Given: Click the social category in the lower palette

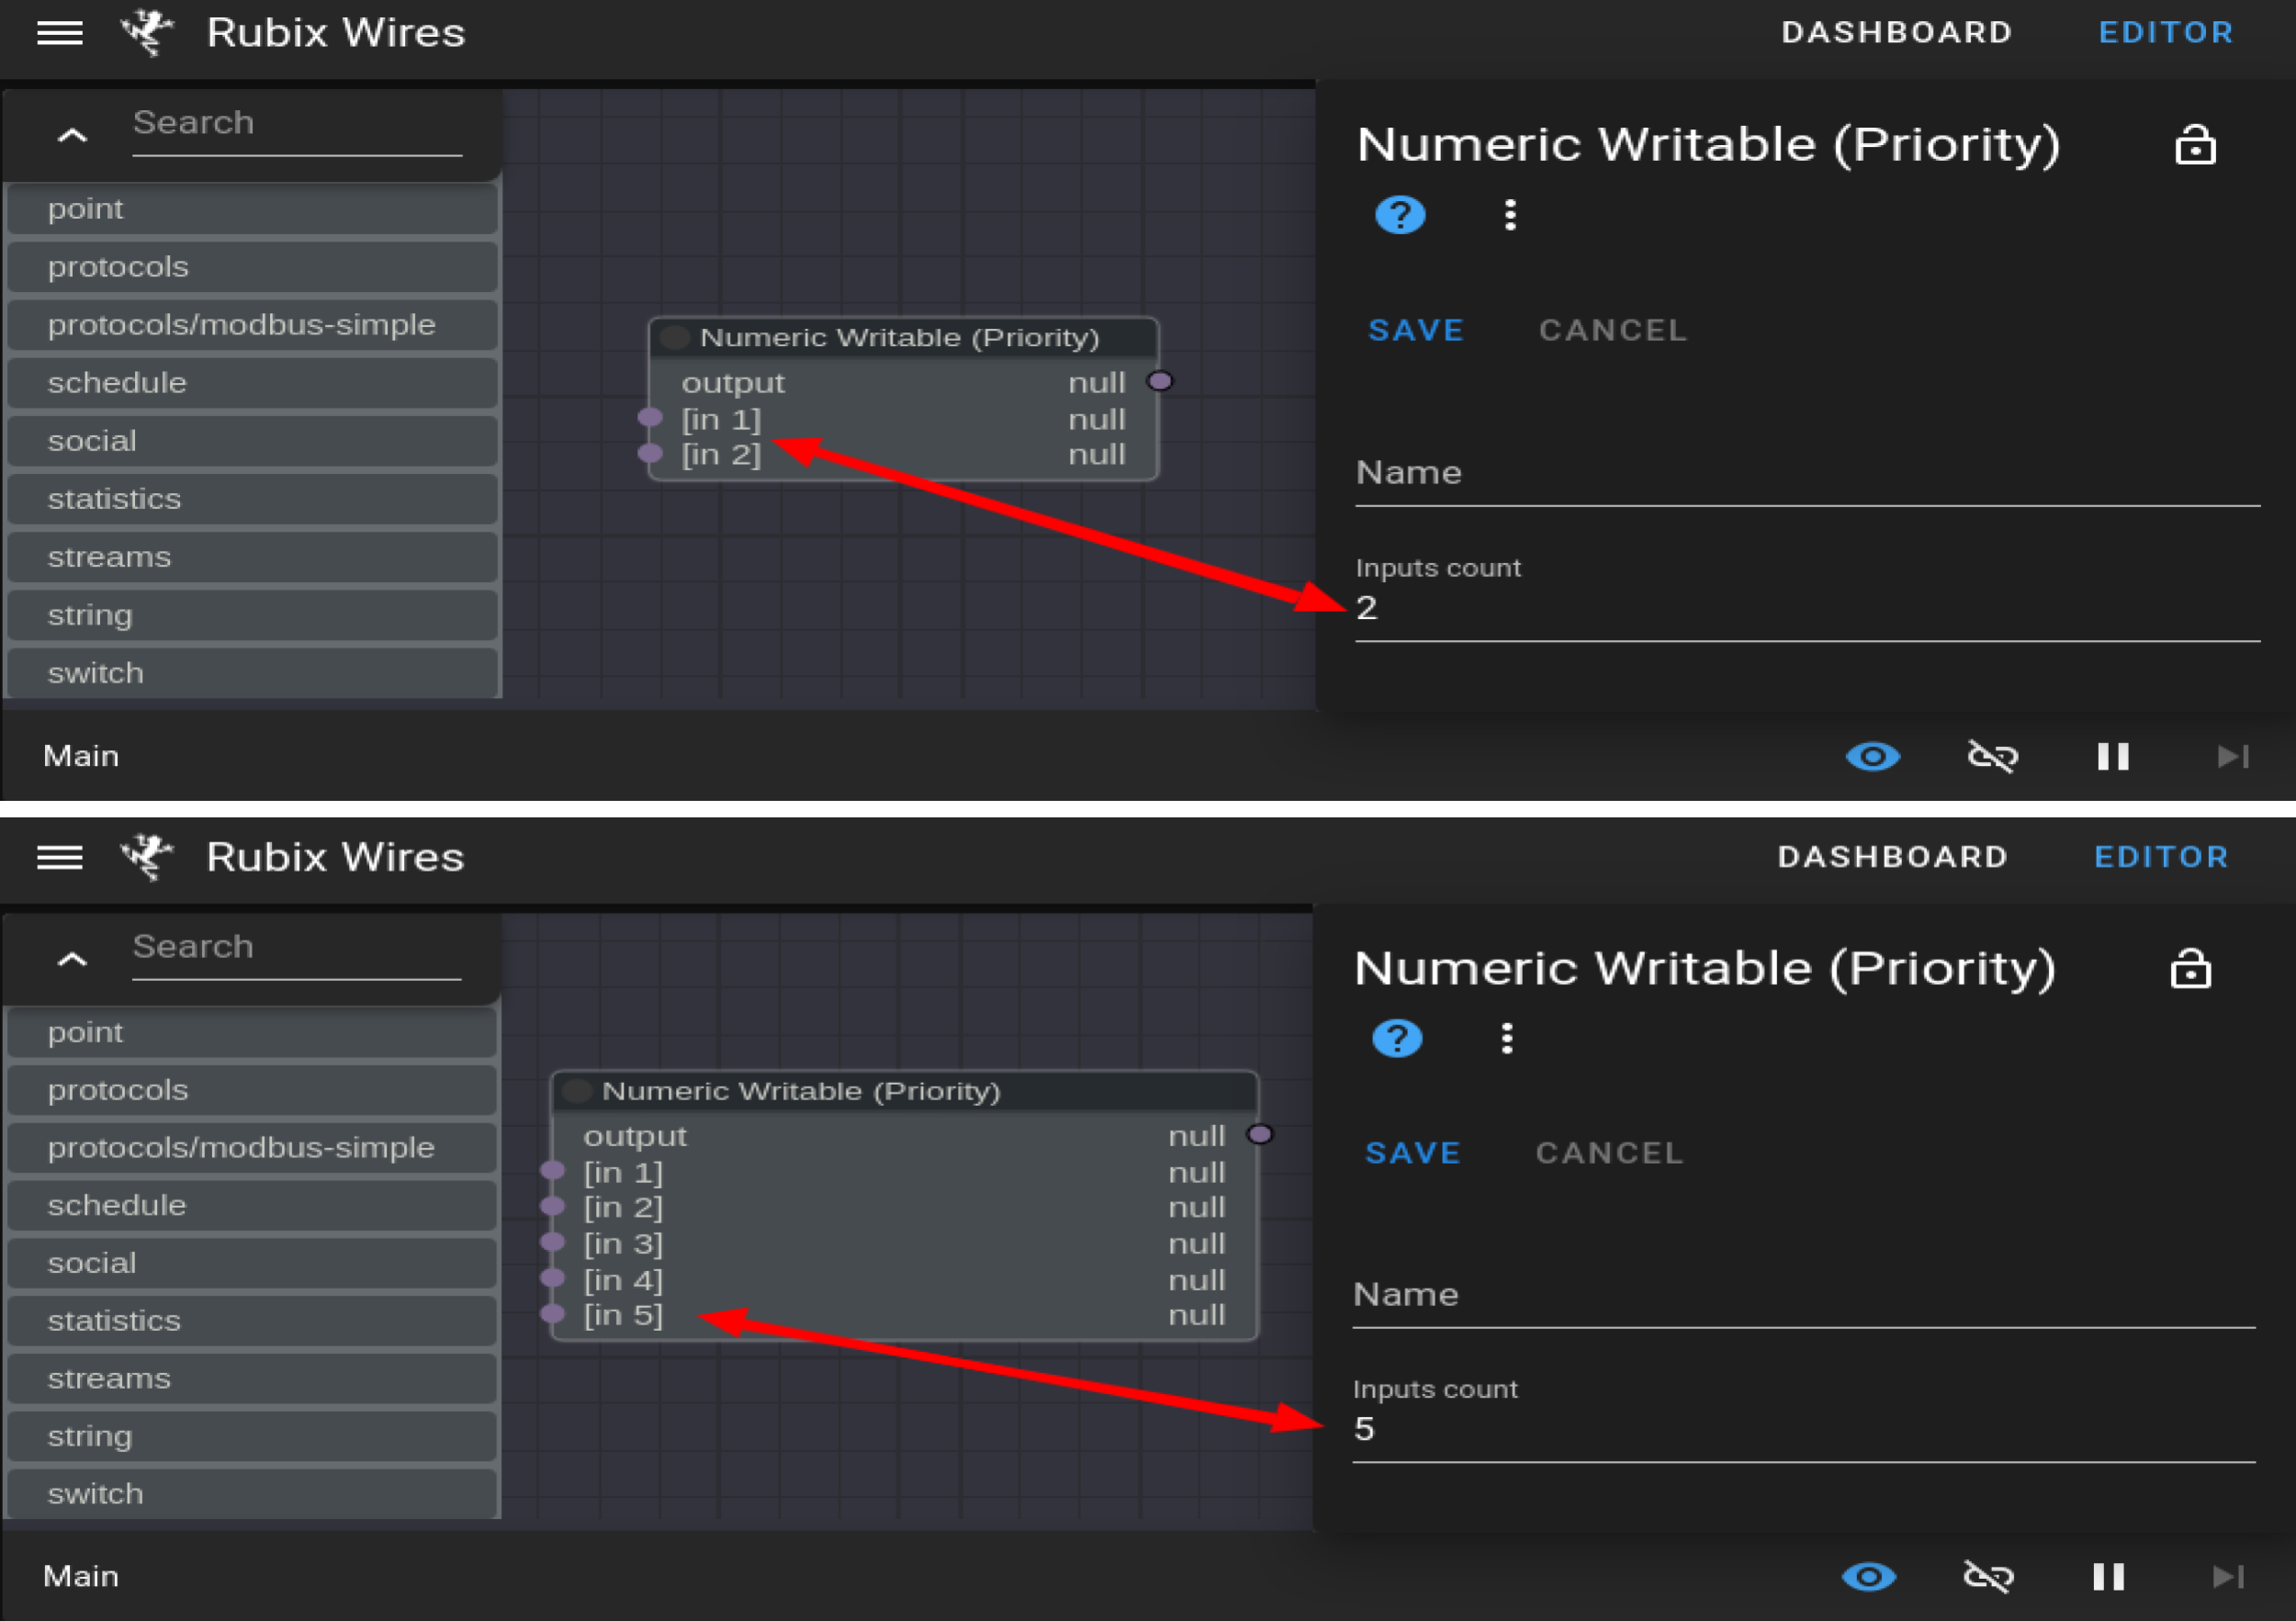Looking at the screenshot, I should tap(253, 1263).
